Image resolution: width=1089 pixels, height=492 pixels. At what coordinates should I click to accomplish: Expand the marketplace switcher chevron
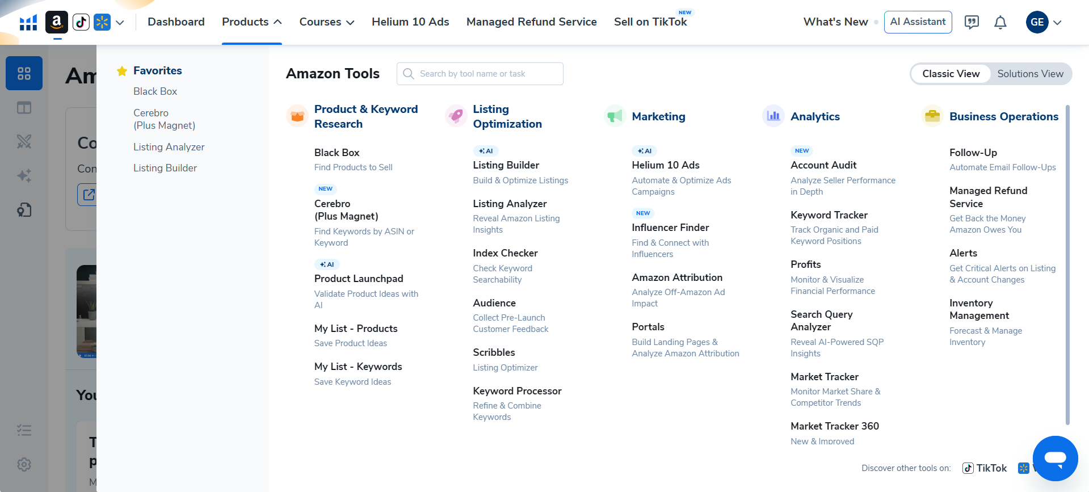[120, 23]
